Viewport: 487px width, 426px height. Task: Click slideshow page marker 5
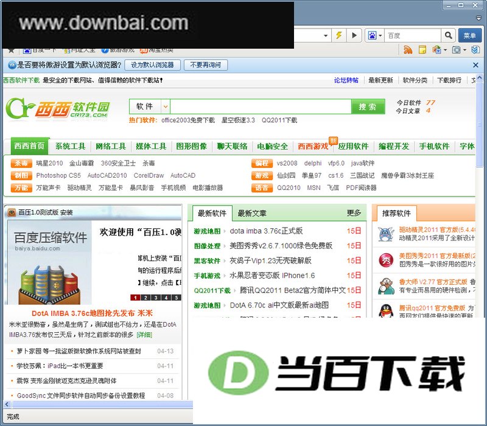click(x=176, y=298)
